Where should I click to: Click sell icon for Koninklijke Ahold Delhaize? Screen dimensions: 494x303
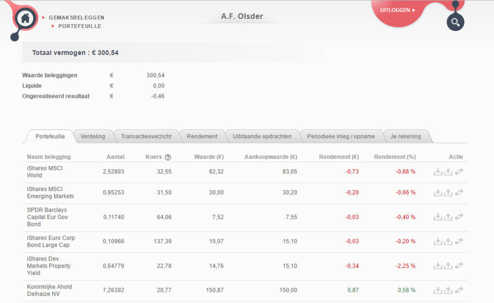pos(448,290)
